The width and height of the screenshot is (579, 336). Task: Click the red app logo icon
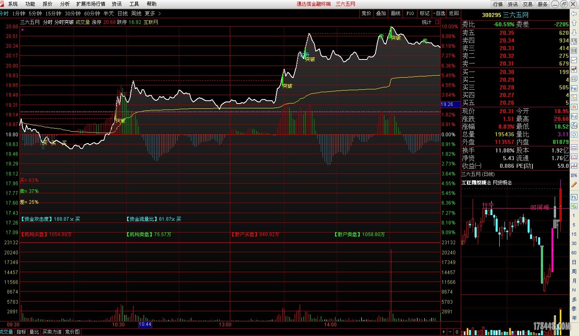pyautogui.click(x=2, y=4)
